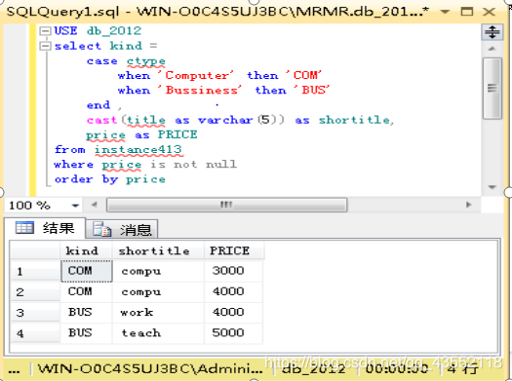Click the editor vertical scrollbar up arrow

pyautogui.click(x=492, y=49)
